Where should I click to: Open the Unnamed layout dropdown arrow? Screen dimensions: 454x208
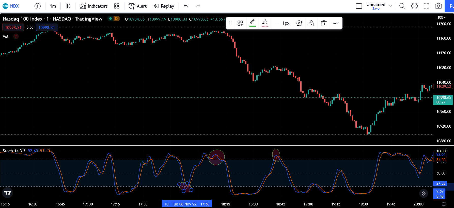(x=390, y=6)
